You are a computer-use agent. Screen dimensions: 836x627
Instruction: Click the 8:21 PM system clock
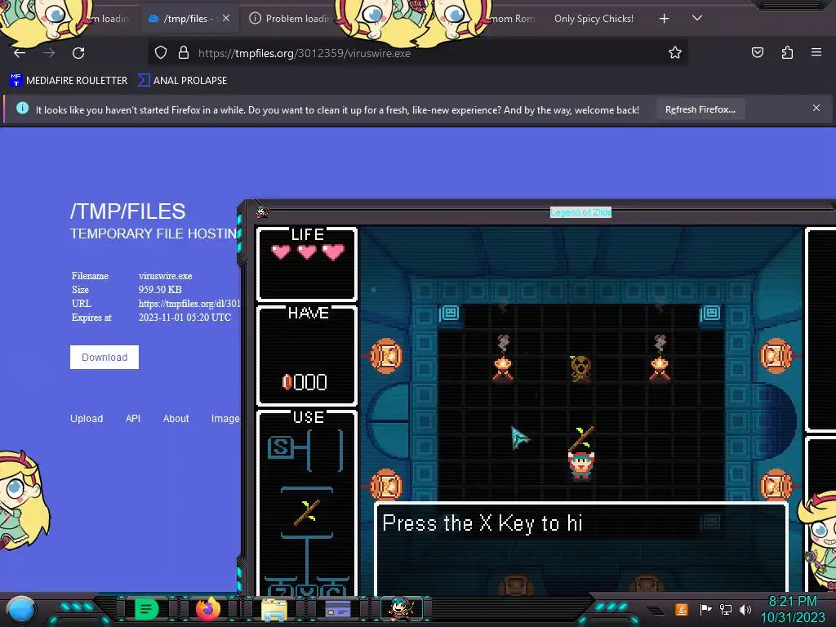(792, 602)
